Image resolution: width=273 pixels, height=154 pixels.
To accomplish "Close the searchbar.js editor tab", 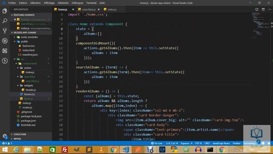I will [99, 9].
